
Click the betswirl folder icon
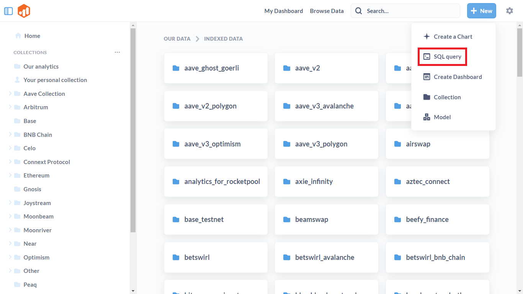176,258
